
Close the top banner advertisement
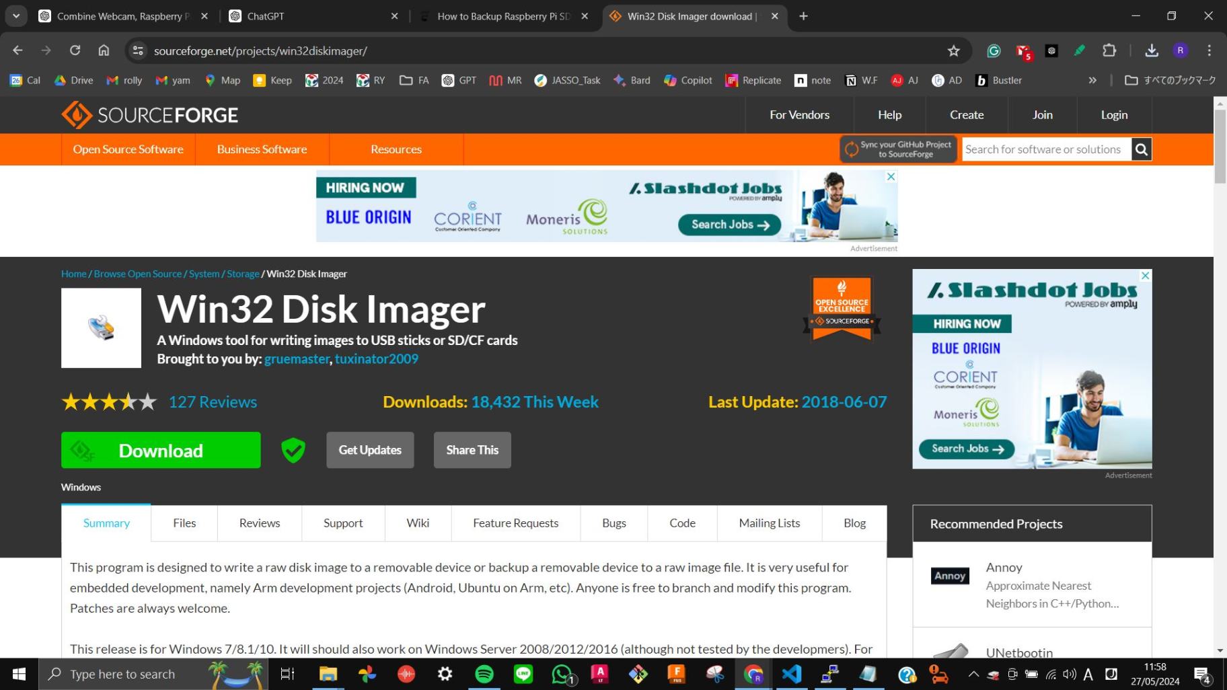click(891, 176)
